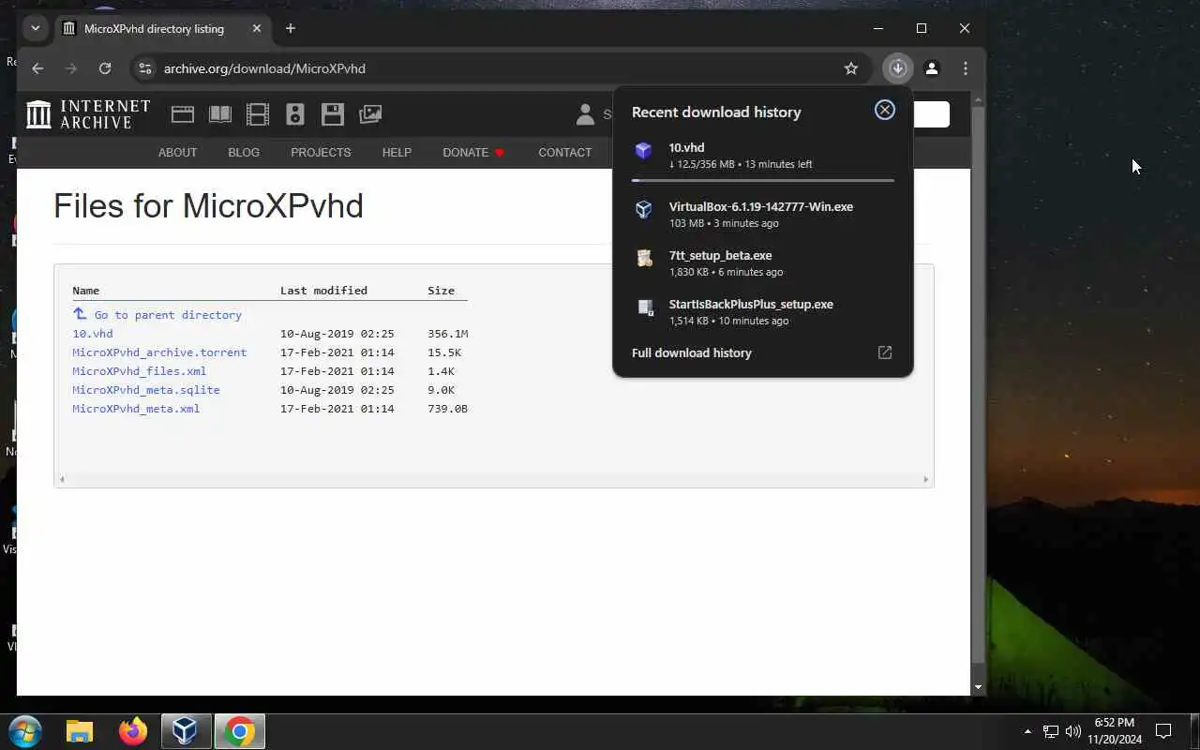Screen dimensions: 1200x750
Task: Open full download history in new tab icon
Action: [x=885, y=352]
